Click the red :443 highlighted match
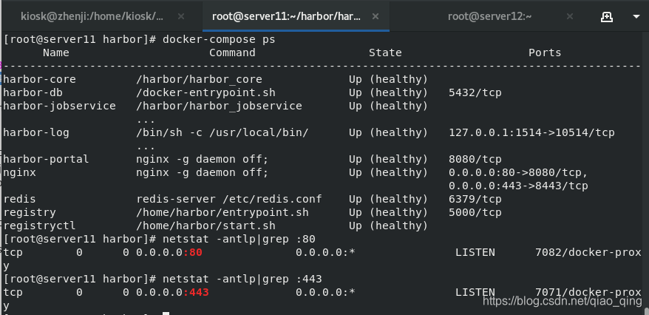Screen dimensions: 649x315 pos(196,292)
